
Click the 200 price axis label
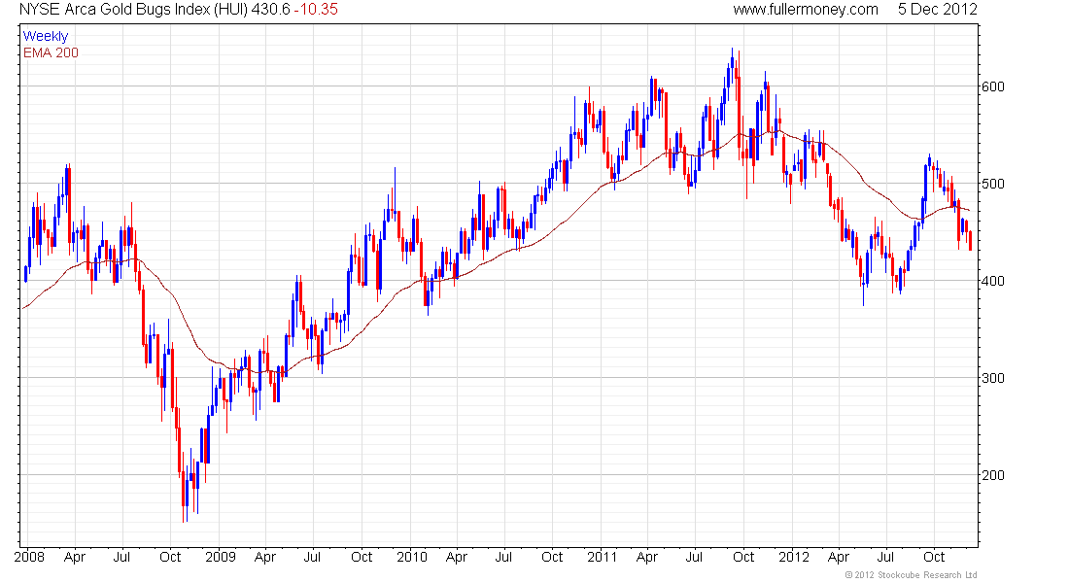pos(992,475)
